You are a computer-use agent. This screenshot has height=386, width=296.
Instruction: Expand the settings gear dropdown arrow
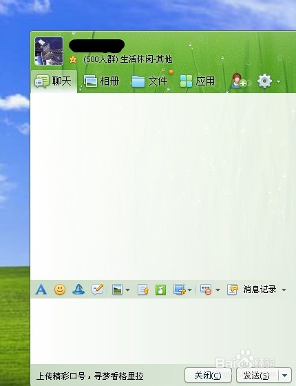click(x=278, y=81)
